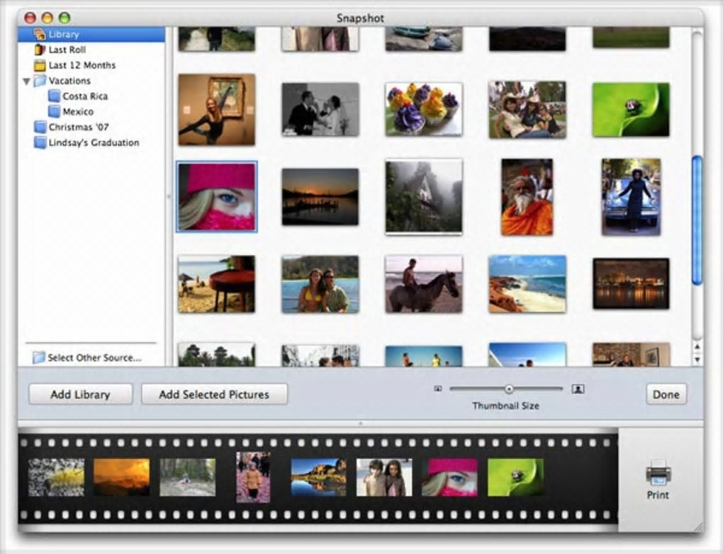This screenshot has height=554, width=723.
Task: Select the group with cowboy hats photo
Action: [527, 110]
